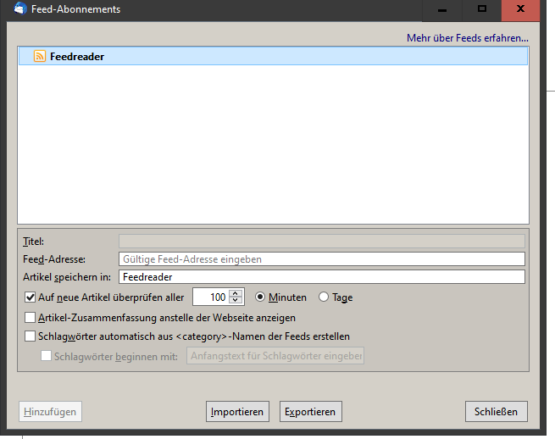Screen dimensions: 555x439
Task: Increase the check interval with up arrow
Action: 236,293
